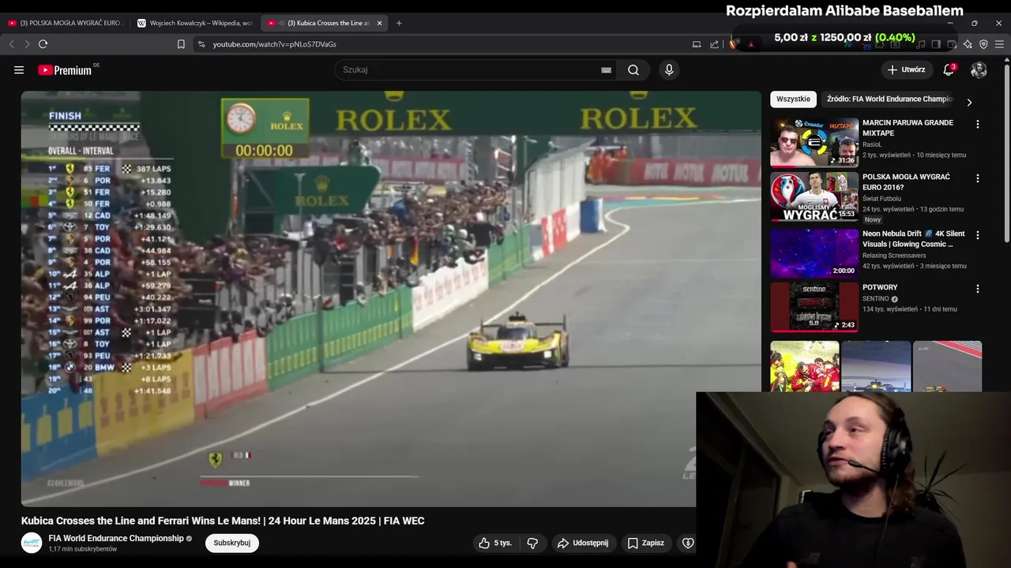Click the Utwórz create button

(906, 69)
